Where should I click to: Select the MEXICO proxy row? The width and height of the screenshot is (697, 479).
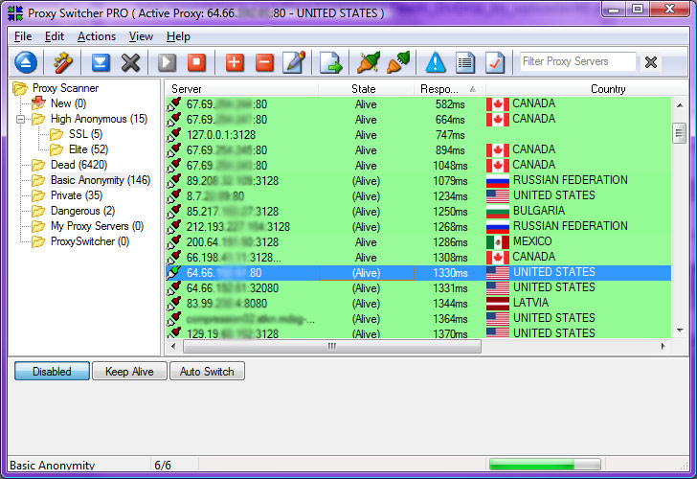[x=418, y=242]
